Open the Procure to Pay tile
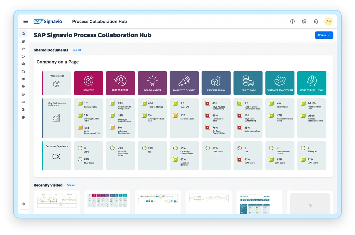 pos(216,83)
